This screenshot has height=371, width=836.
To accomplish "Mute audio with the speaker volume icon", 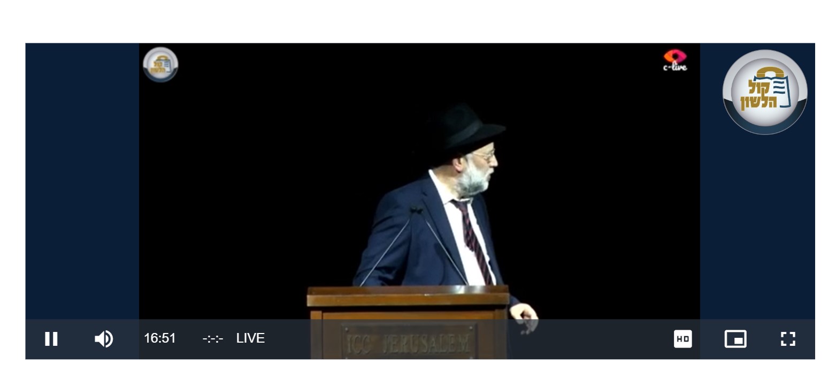I will 104,339.
